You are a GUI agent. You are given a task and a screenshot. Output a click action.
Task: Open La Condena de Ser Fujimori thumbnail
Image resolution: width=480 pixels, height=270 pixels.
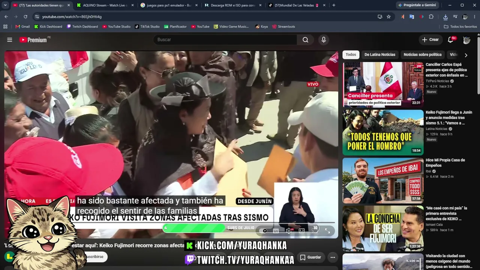[383, 228]
